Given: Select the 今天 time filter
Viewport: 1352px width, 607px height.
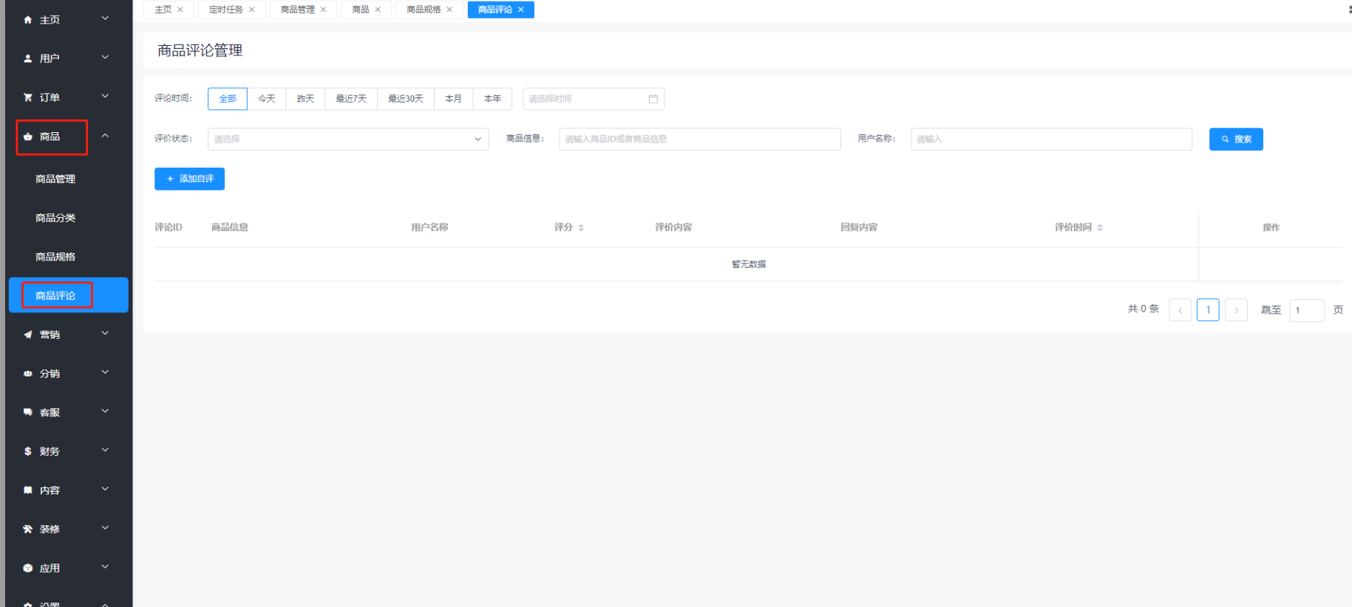Looking at the screenshot, I should tap(266, 99).
